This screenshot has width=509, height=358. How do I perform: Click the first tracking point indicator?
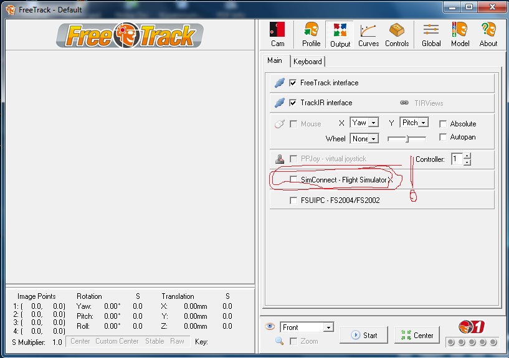click(450, 342)
